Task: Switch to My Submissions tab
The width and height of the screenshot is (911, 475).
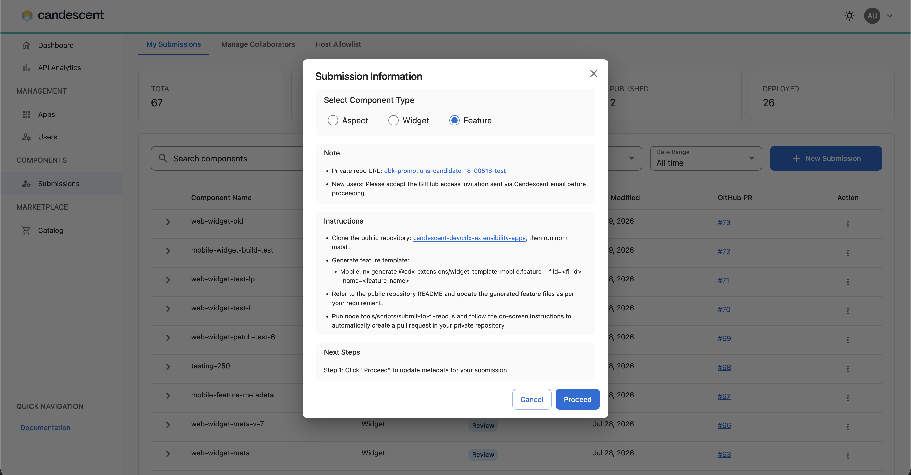Action: click(173, 44)
